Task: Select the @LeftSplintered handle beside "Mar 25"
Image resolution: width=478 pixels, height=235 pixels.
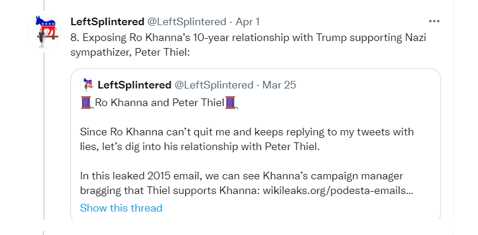Action: tap(213, 84)
